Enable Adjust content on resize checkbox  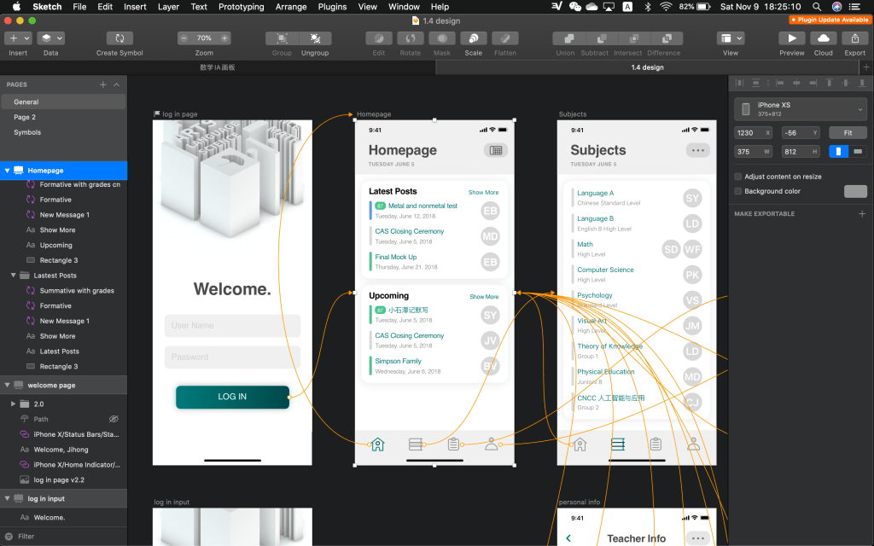click(x=738, y=177)
